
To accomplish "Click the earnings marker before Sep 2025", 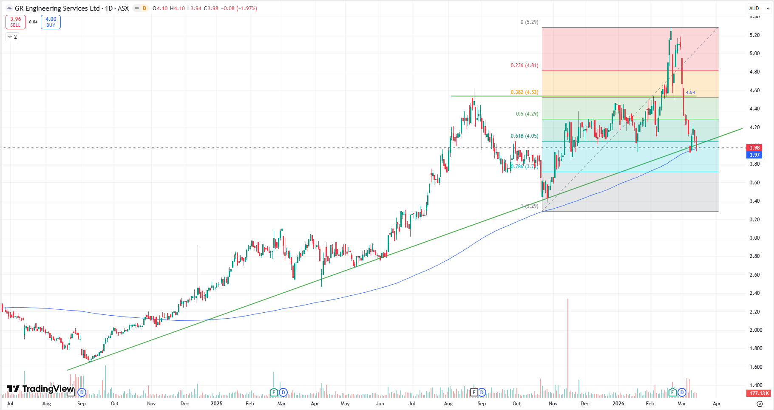I will [473, 392].
